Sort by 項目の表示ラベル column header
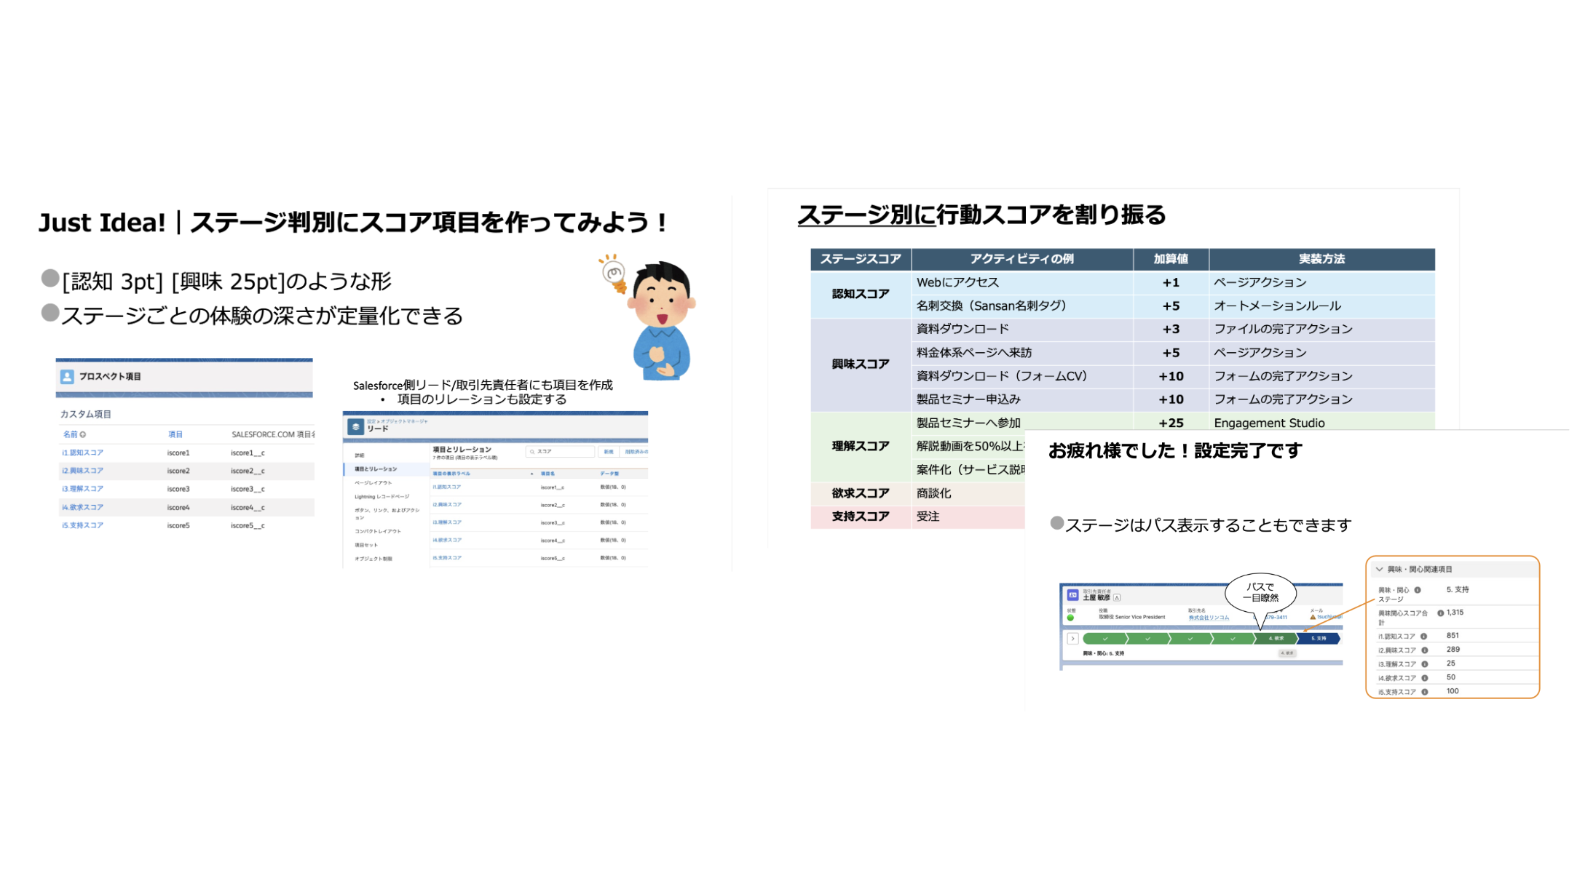Screen dimensions: 1577x873 [x=451, y=474]
